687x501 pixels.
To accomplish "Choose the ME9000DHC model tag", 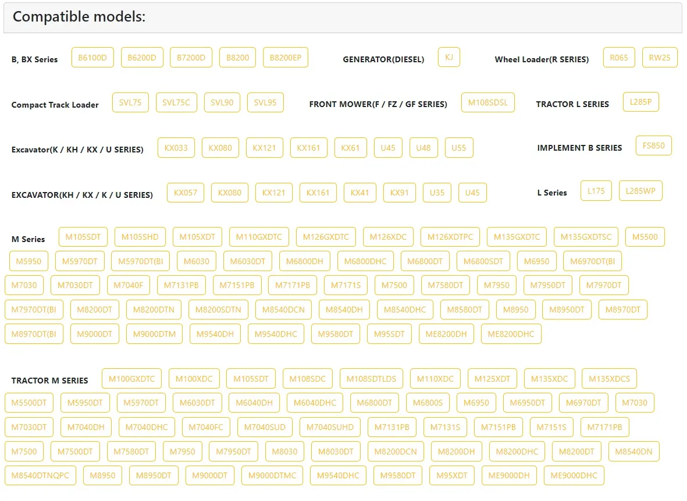I will coord(574,475).
